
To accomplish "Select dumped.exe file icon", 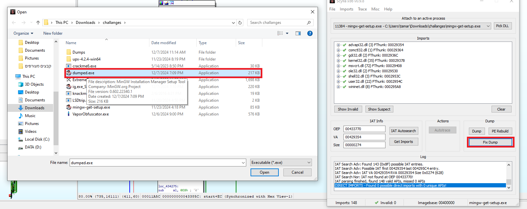I will tap(69, 73).
